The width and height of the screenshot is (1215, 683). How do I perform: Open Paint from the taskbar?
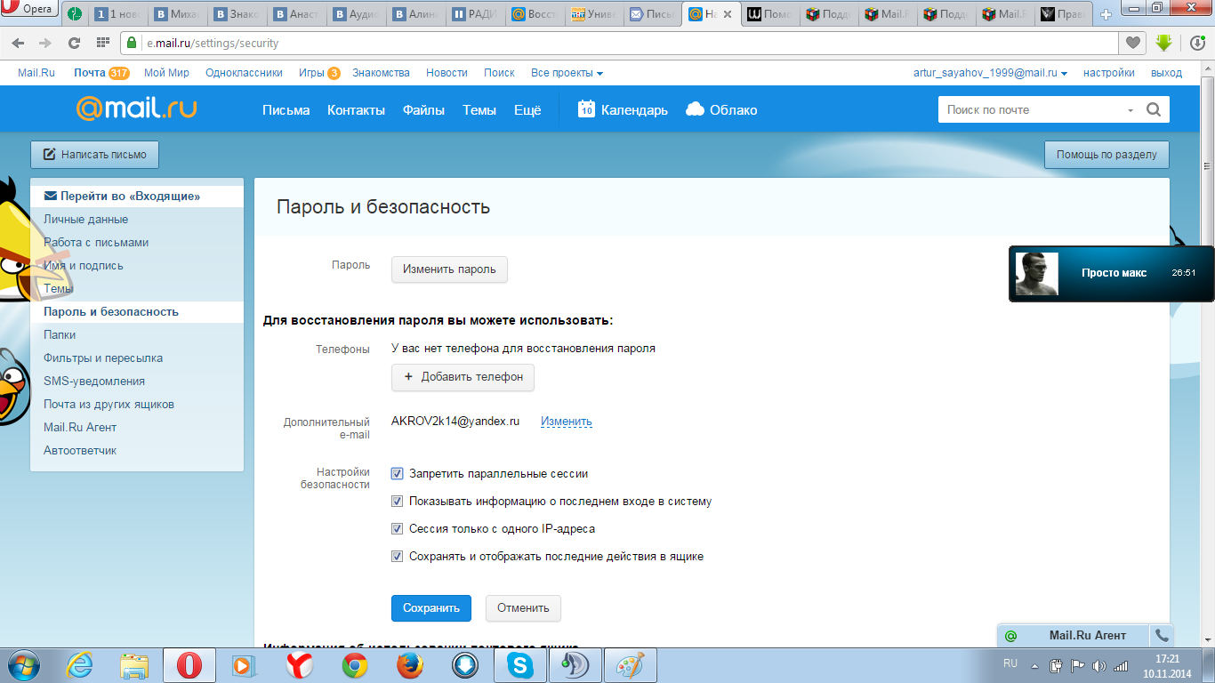coord(631,664)
